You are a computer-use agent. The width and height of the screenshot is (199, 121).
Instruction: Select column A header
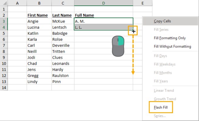click(17, 3)
